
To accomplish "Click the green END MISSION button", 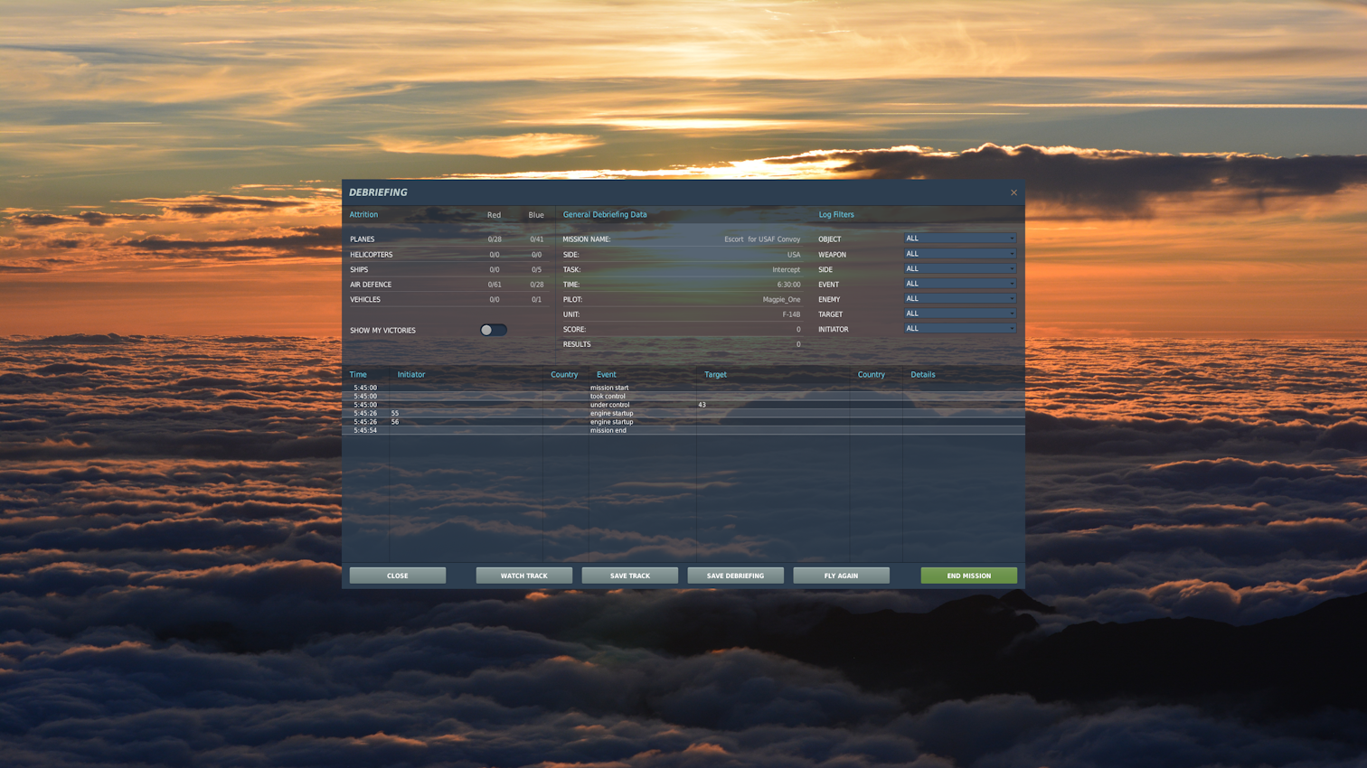I will (x=969, y=576).
